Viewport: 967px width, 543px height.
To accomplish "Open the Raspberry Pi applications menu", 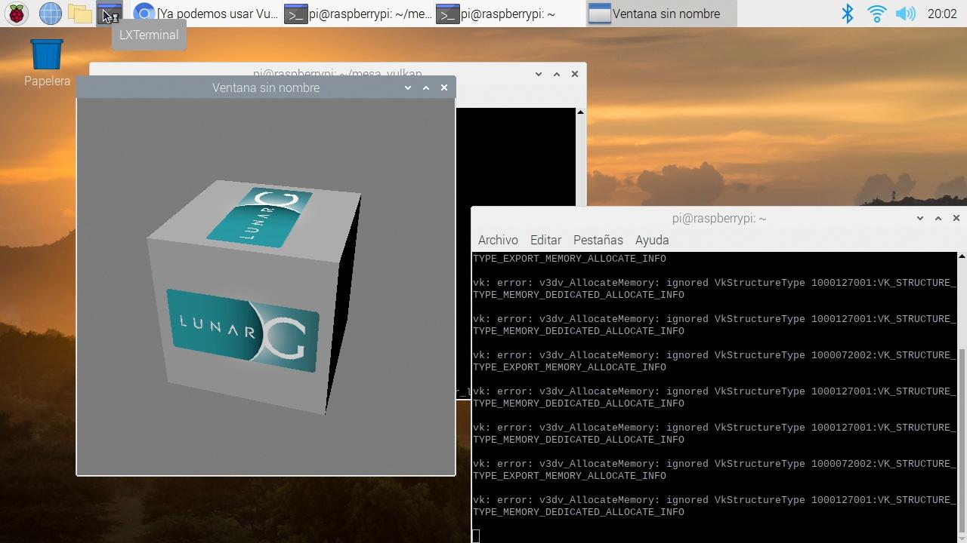I will (x=16, y=13).
